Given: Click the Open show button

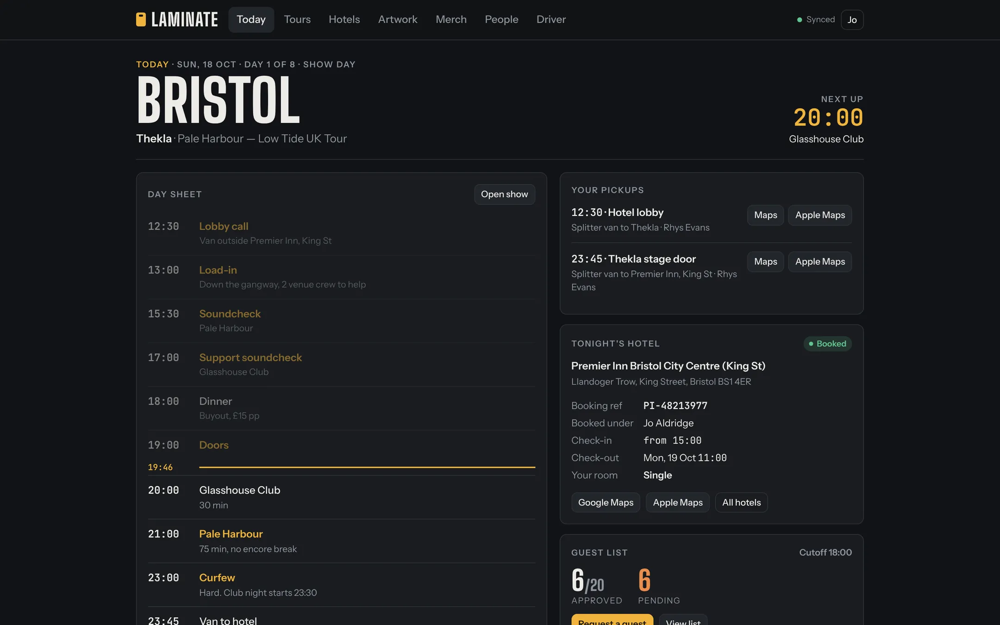Looking at the screenshot, I should click(504, 194).
